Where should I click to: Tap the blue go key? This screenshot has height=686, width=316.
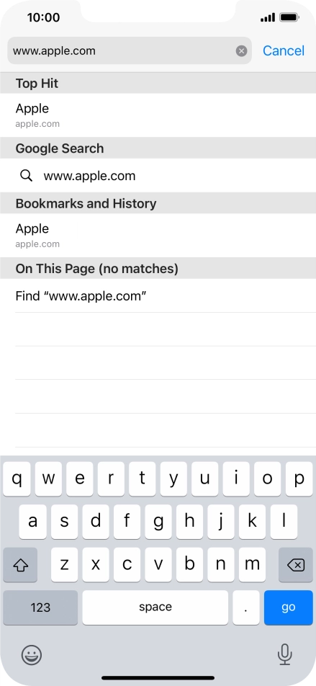(289, 607)
